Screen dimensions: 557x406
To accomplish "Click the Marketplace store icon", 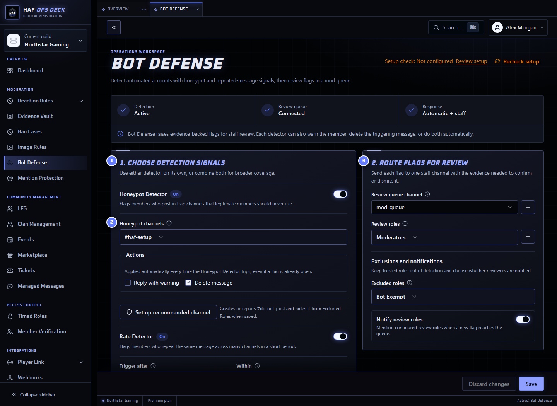I will [x=10, y=255].
